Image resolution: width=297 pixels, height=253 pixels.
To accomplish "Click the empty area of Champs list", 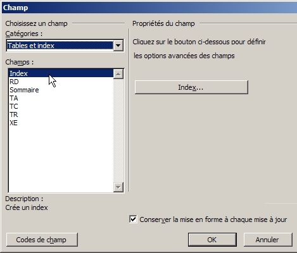I will click(61, 159).
